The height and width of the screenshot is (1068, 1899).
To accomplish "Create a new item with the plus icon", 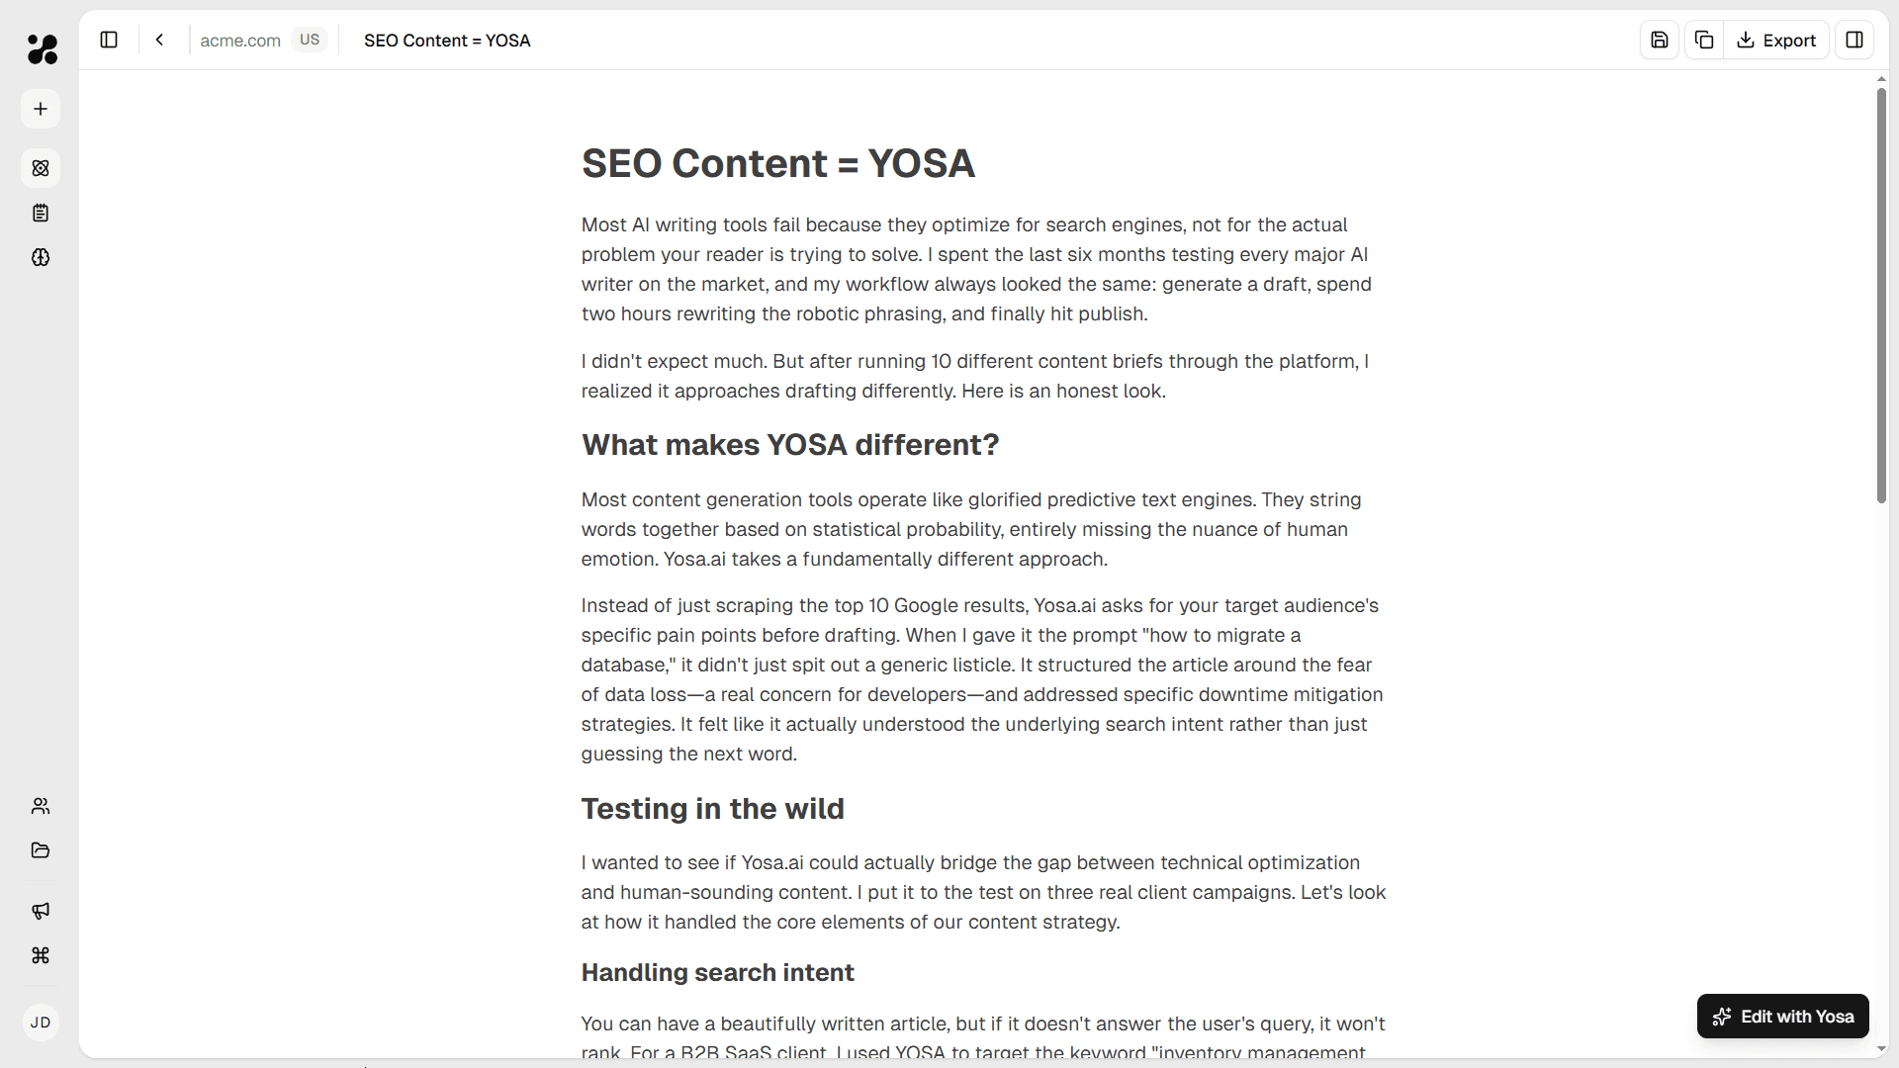I will (41, 109).
